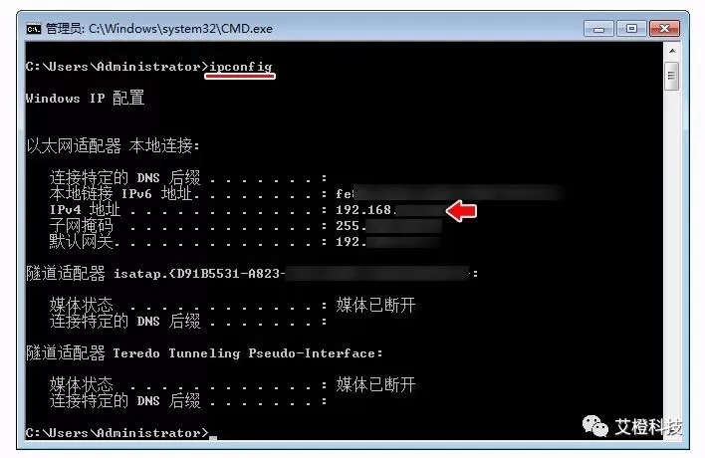Click the empty scrollbar track below the thumb

click(x=672, y=265)
